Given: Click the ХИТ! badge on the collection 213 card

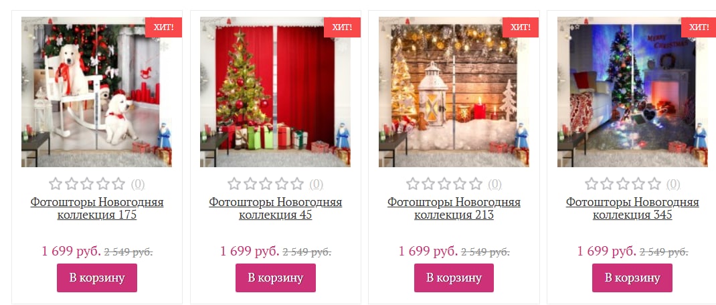Looking at the screenshot, I should (x=521, y=27).
